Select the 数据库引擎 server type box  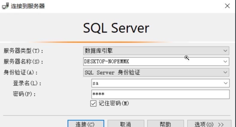click(153, 51)
